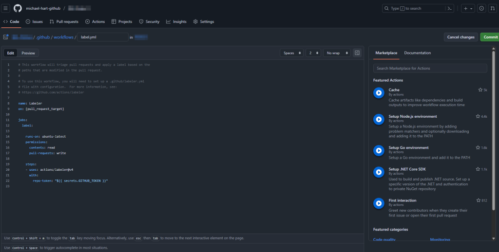Click the GitHub logo icon

[18, 8]
